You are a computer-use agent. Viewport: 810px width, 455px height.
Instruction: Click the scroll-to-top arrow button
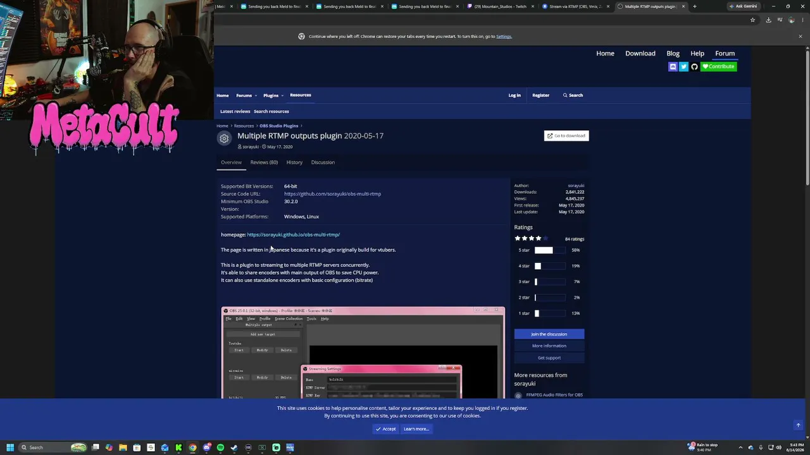point(798,425)
